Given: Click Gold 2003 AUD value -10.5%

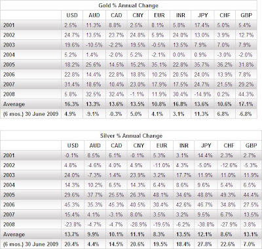Looking at the screenshot, I should point(94,45).
